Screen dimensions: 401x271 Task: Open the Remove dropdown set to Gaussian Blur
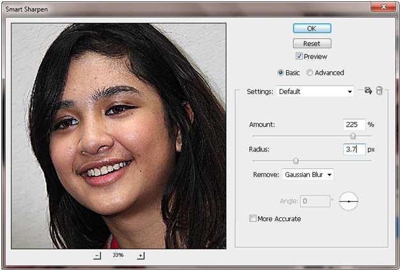click(308, 174)
